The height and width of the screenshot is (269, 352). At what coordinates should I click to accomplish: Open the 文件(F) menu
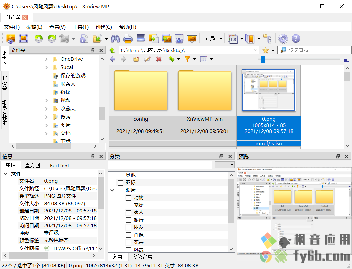(12, 27)
